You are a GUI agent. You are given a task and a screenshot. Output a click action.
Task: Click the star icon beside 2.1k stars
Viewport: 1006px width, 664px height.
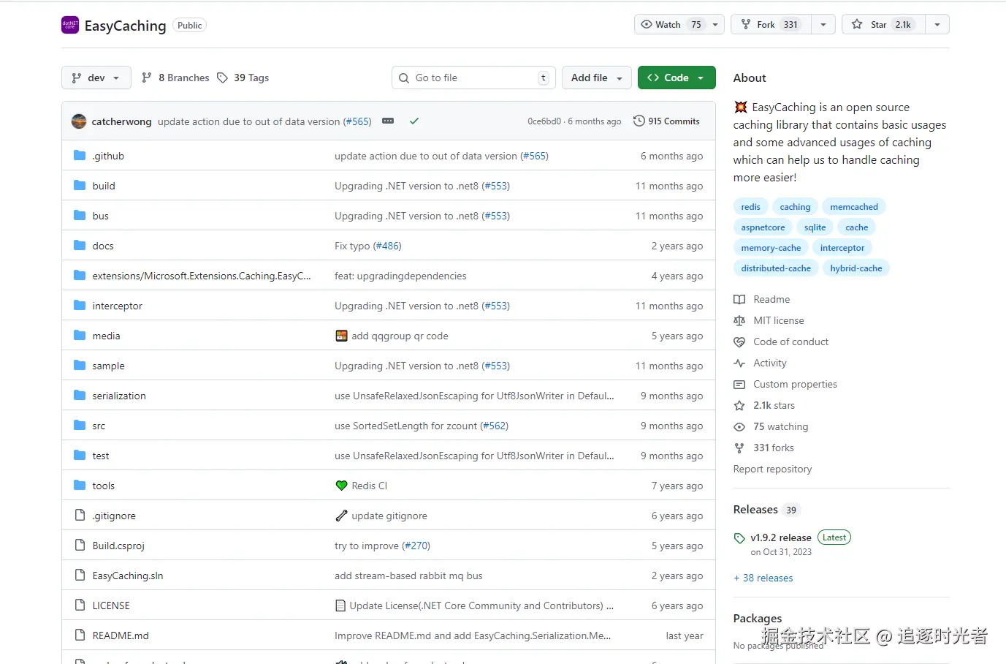[x=739, y=405]
